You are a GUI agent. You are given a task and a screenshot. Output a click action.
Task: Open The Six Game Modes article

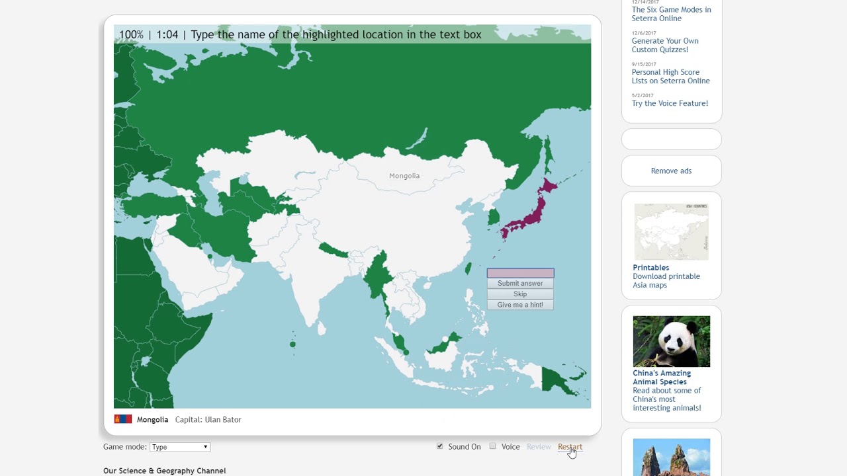pyautogui.click(x=671, y=14)
